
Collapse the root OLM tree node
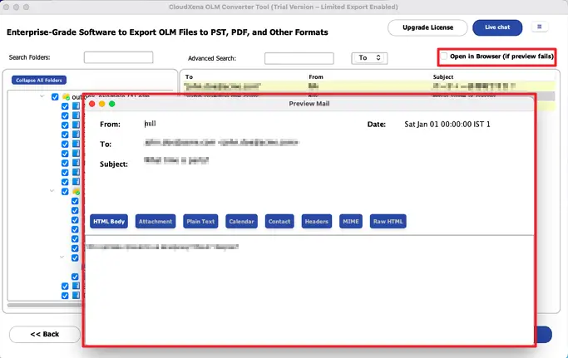(x=42, y=97)
